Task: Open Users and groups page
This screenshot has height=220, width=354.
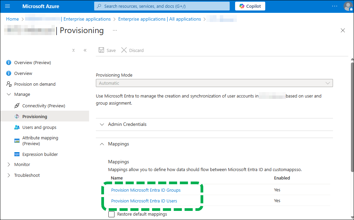Action: click(39, 127)
